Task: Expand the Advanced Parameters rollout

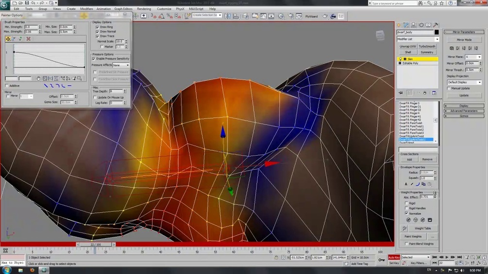Action: click(x=464, y=111)
